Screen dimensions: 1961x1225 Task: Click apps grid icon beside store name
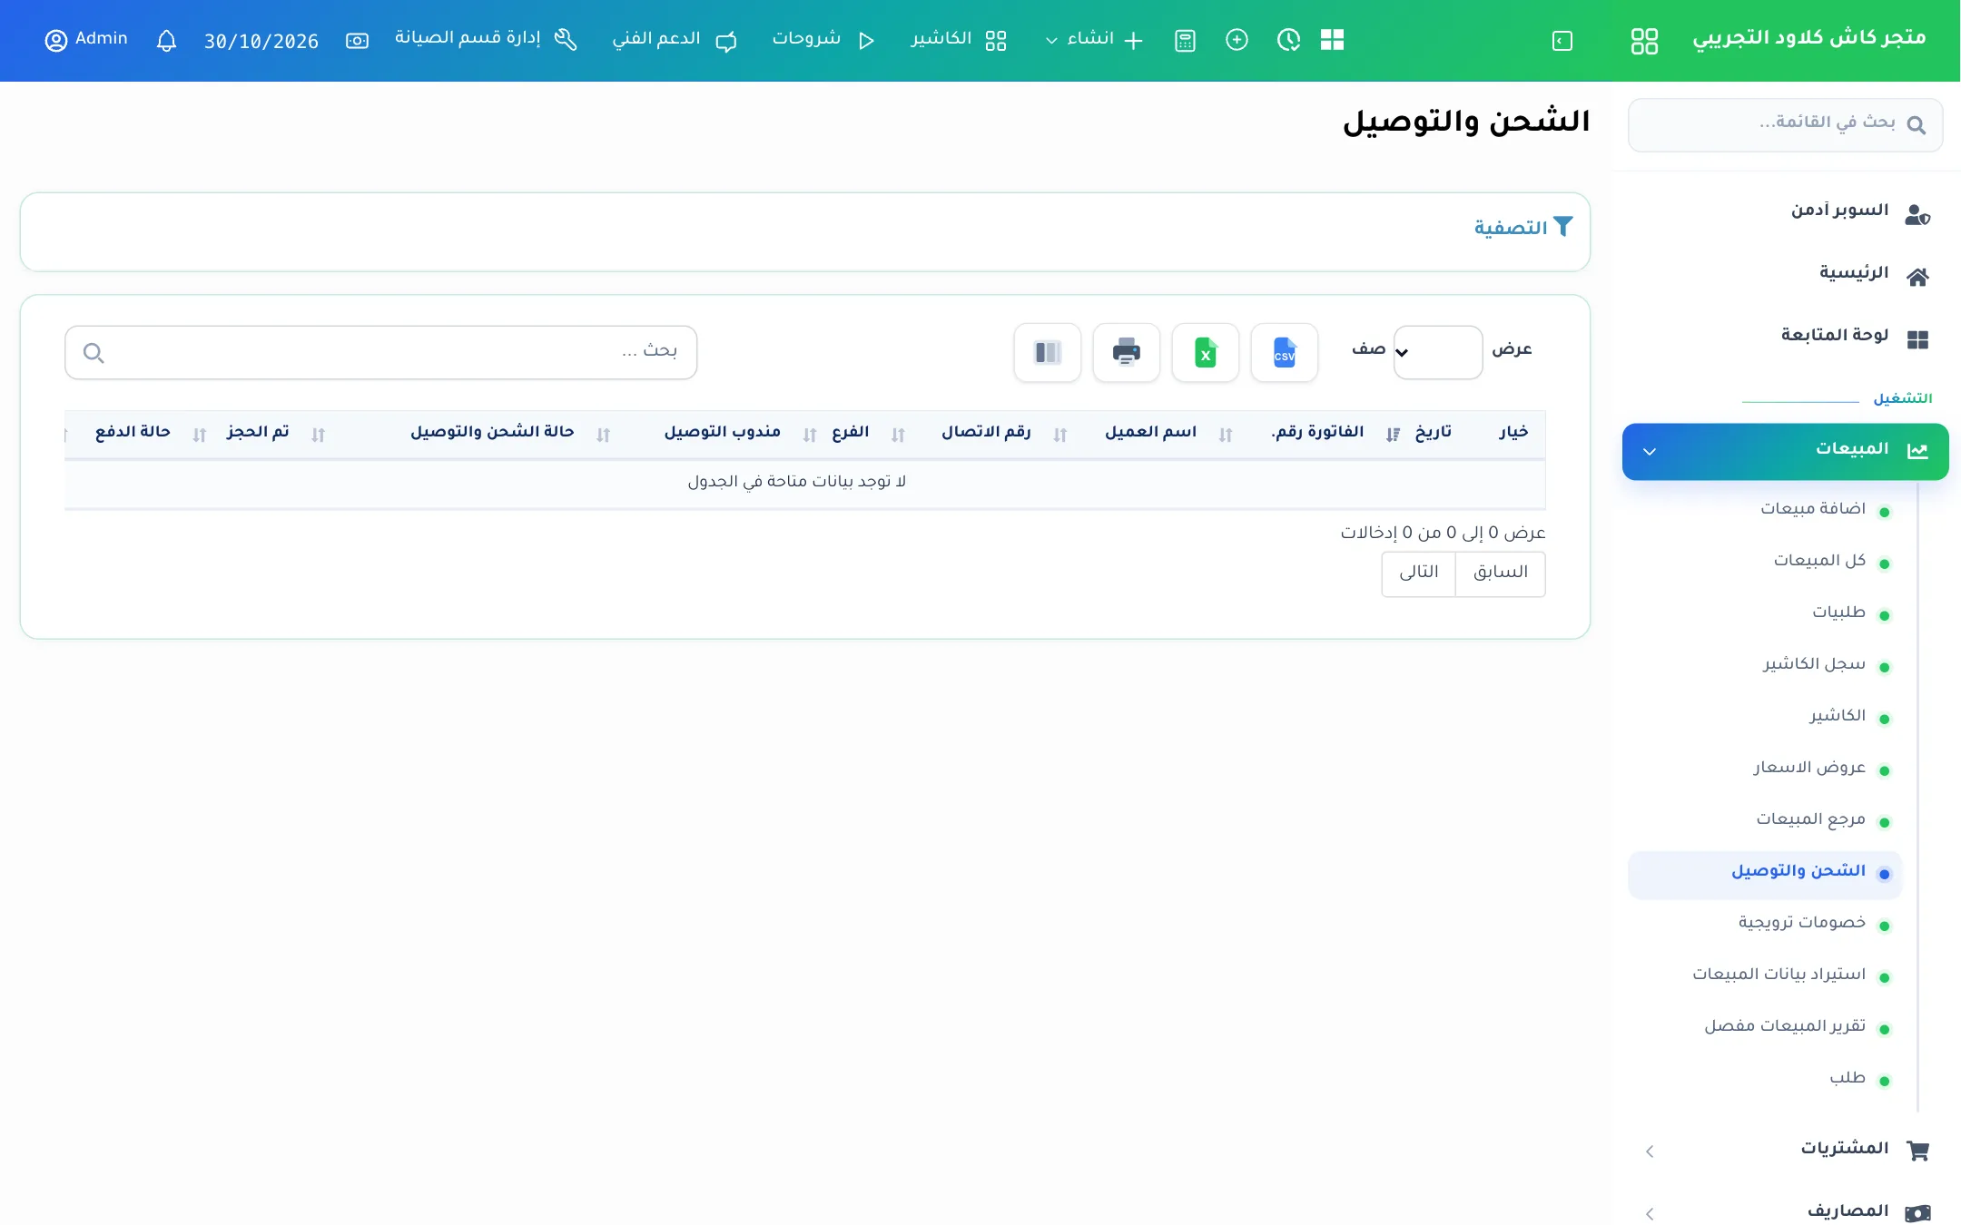pos(1644,41)
